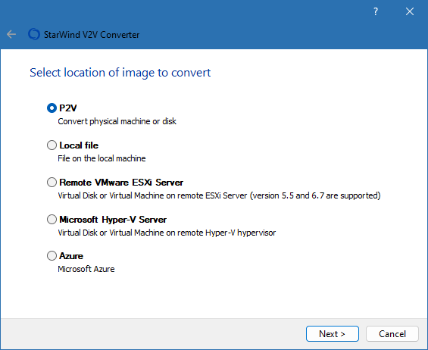Click the StarWind logo icon
Screen dimensions: 428x350
click(x=34, y=34)
